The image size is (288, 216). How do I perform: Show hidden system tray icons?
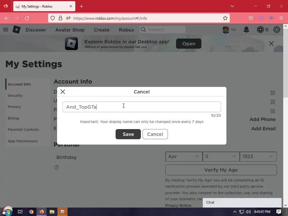235,212
